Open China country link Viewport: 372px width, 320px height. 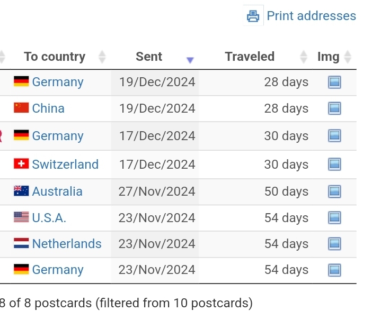point(48,108)
